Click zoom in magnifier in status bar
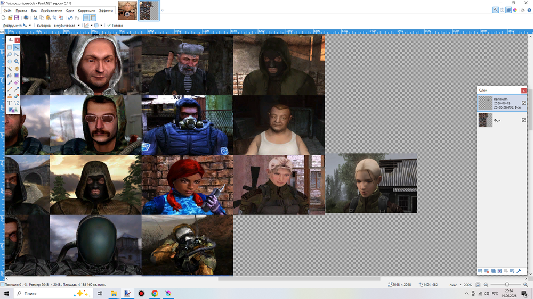Viewport: 533px width, 299px height. pos(526,285)
